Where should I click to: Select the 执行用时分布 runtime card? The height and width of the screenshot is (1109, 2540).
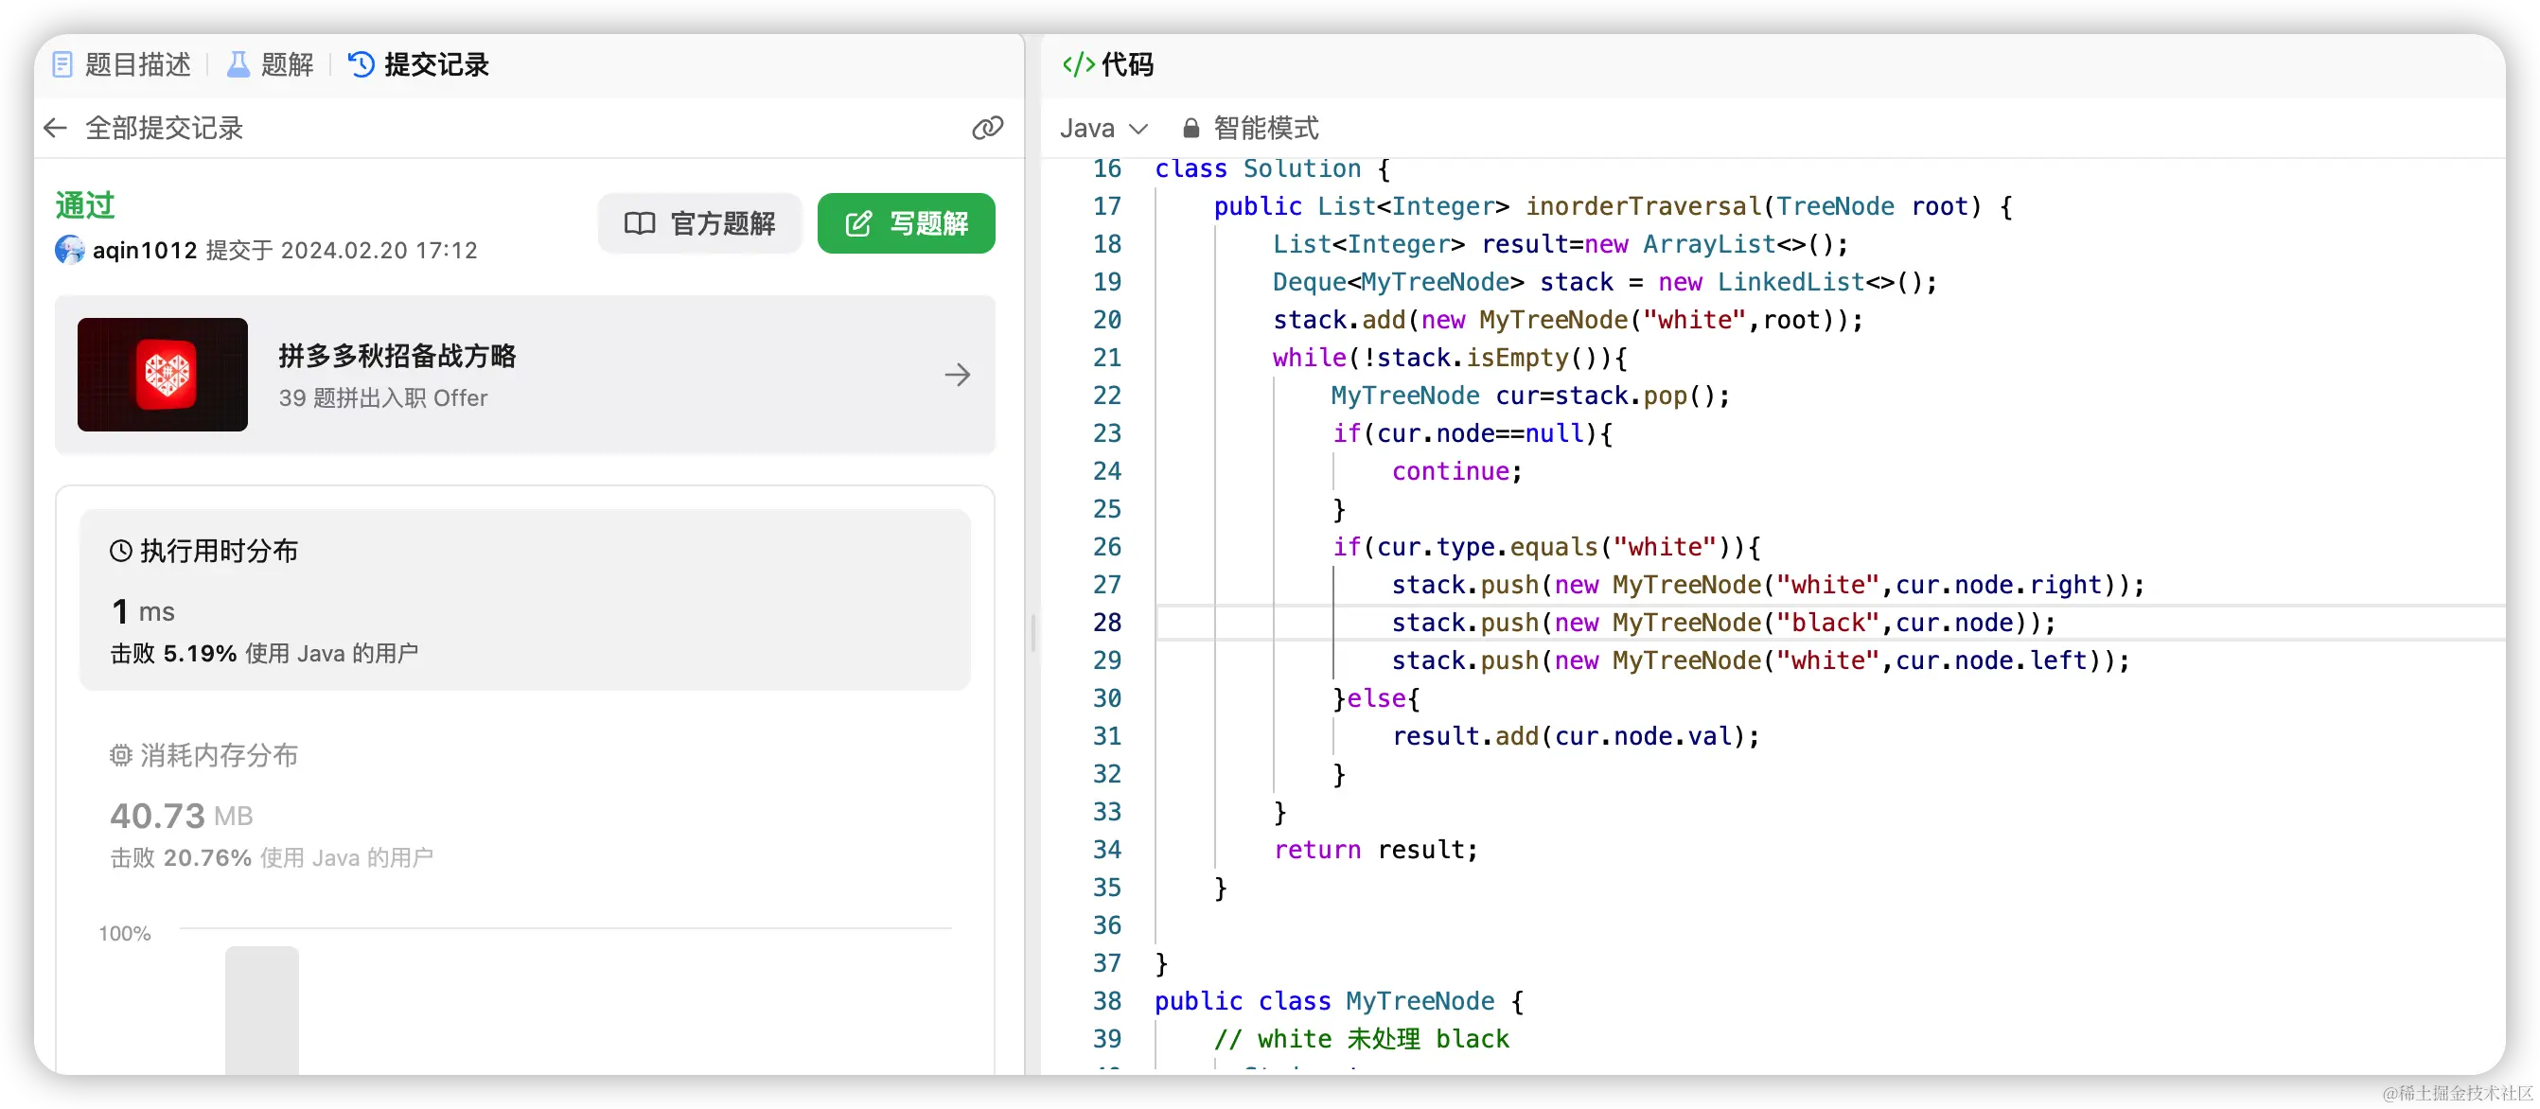point(524,599)
